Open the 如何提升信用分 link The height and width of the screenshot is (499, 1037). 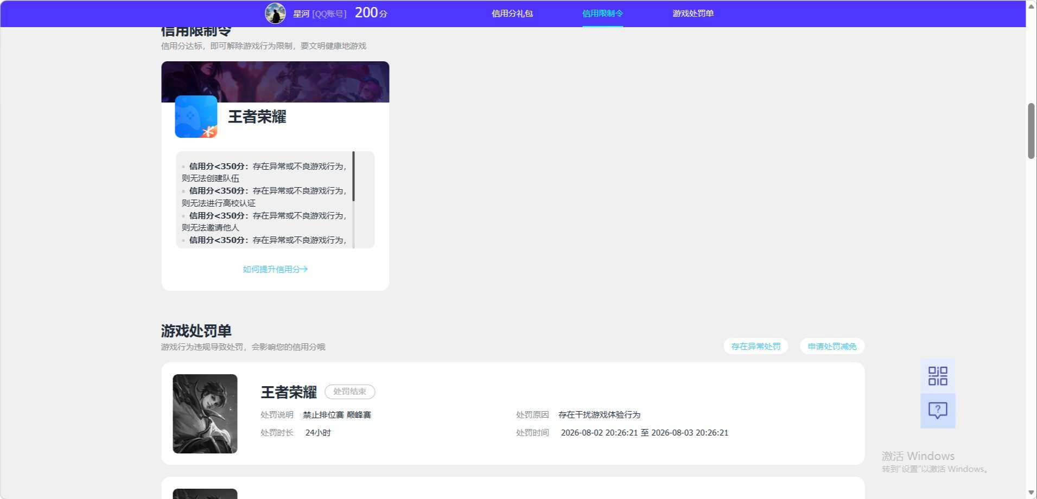pyautogui.click(x=275, y=269)
